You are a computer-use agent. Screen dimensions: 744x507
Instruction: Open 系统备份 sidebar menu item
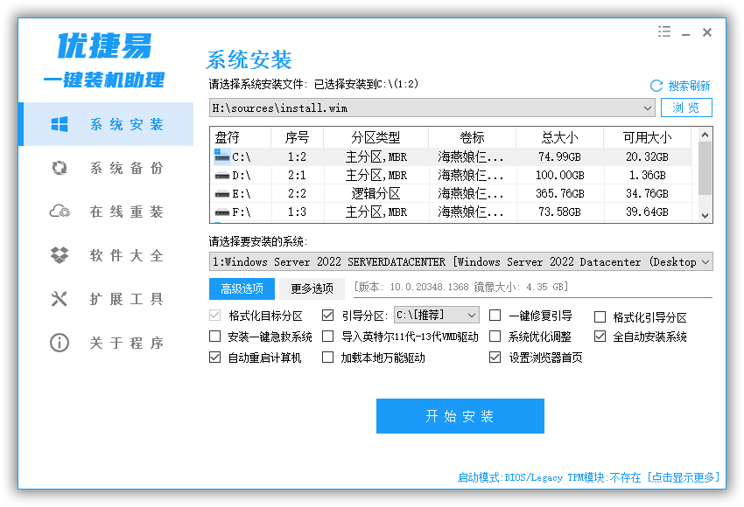click(x=107, y=168)
